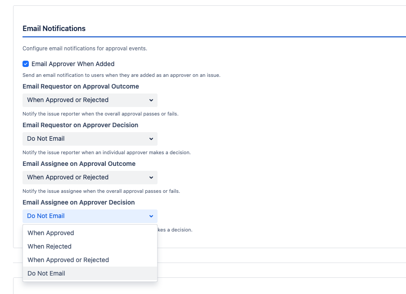Click the checkmark icon beside Email Approver When Added

[x=26, y=64]
